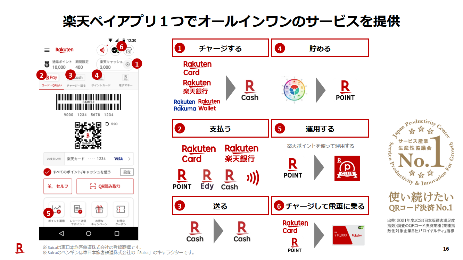Tap the Rakuten logo in the app header
The width and height of the screenshot is (463, 260).
click(x=65, y=50)
